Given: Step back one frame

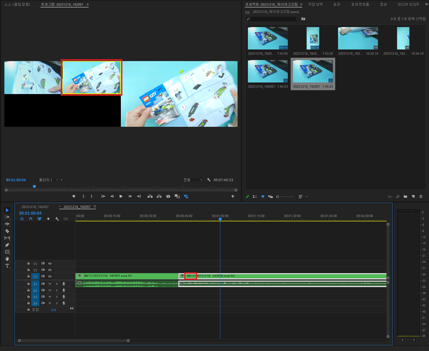Looking at the screenshot, I should (112, 196).
